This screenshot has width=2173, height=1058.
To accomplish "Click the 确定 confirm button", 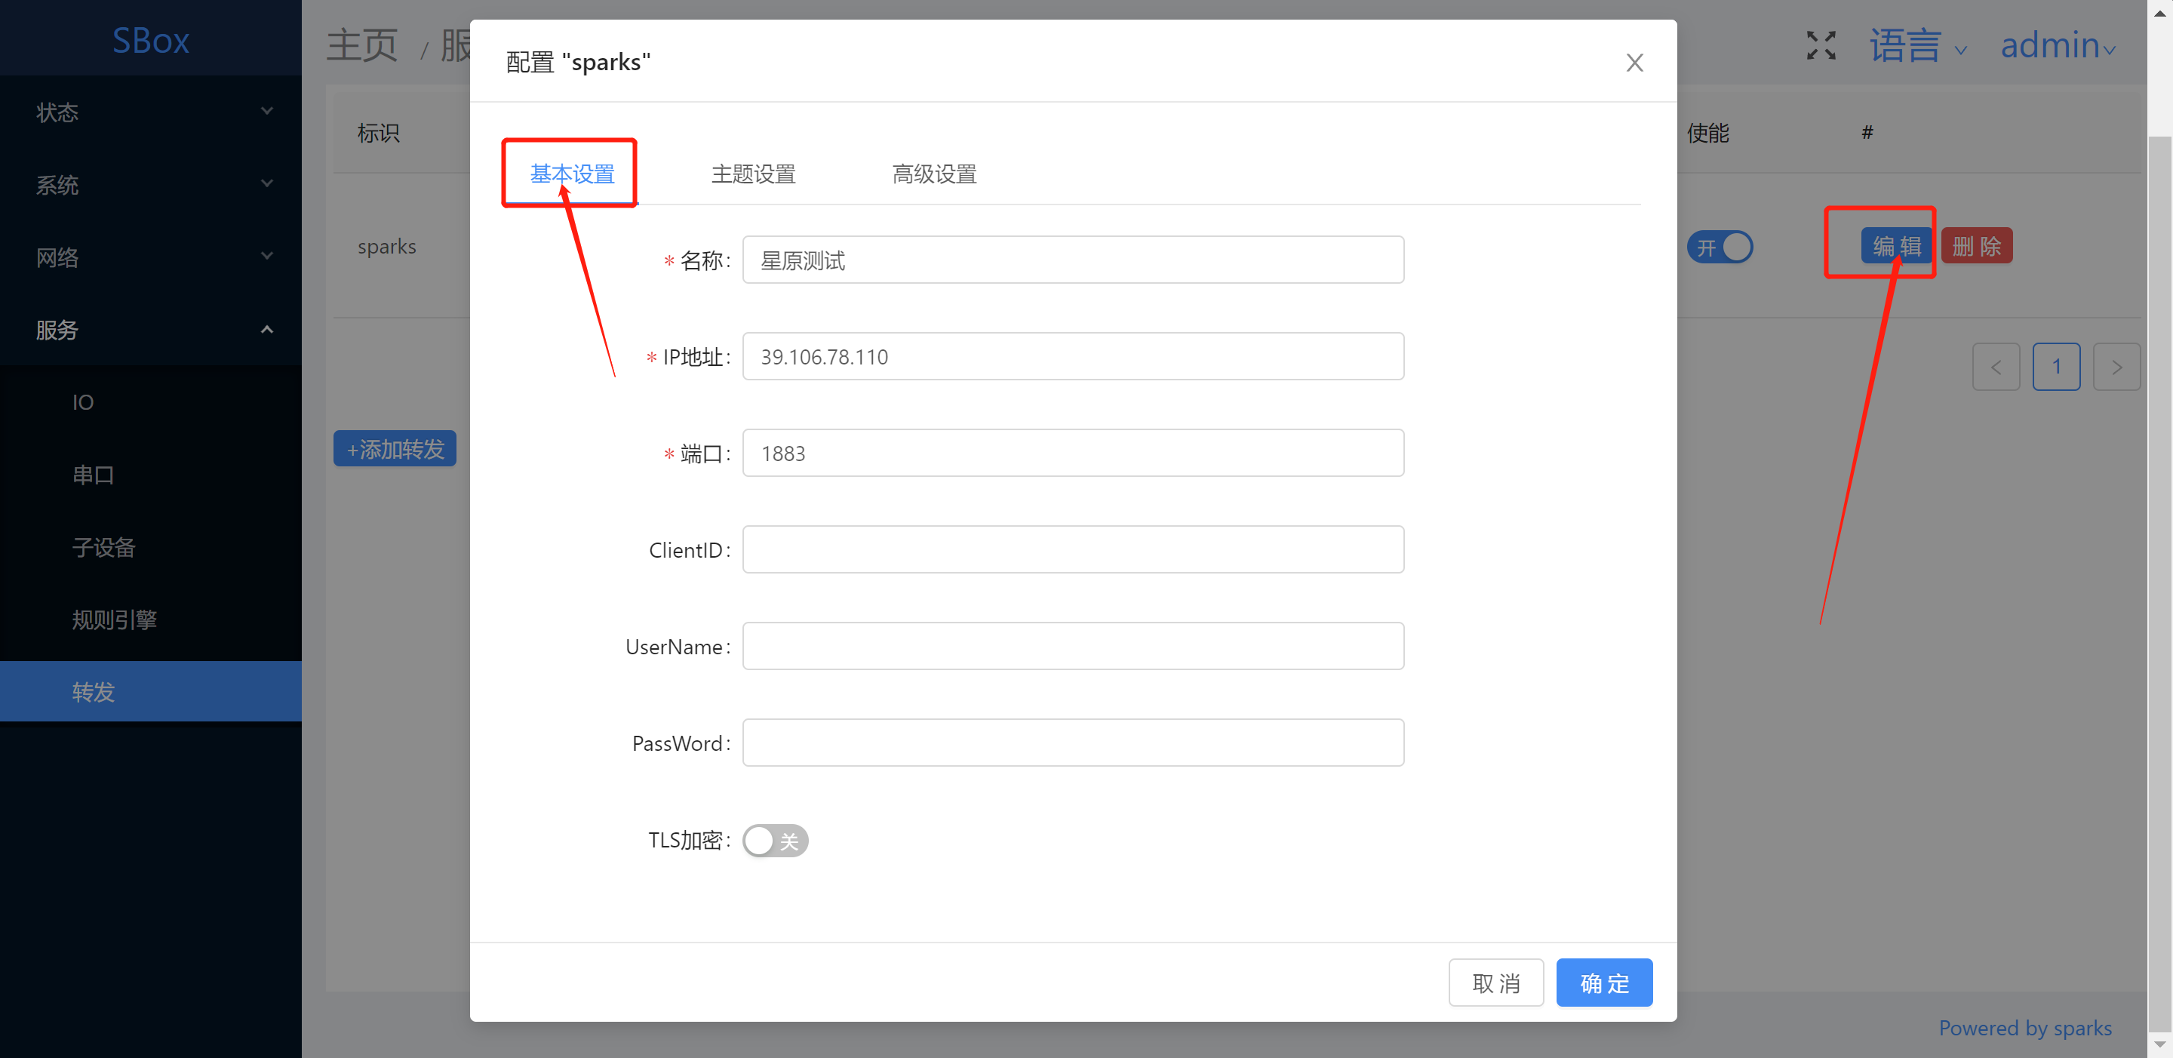I will point(1603,983).
